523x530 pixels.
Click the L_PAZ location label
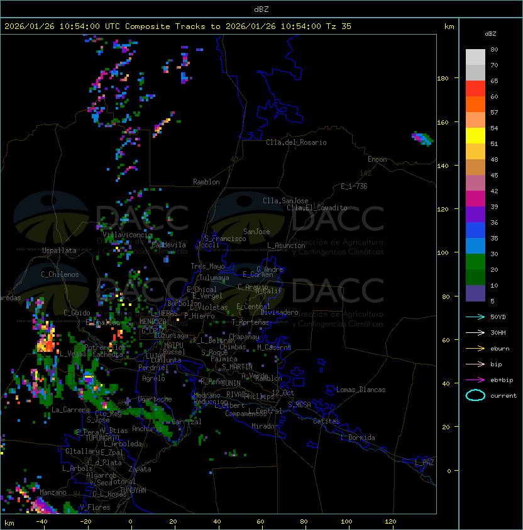(424, 463)
